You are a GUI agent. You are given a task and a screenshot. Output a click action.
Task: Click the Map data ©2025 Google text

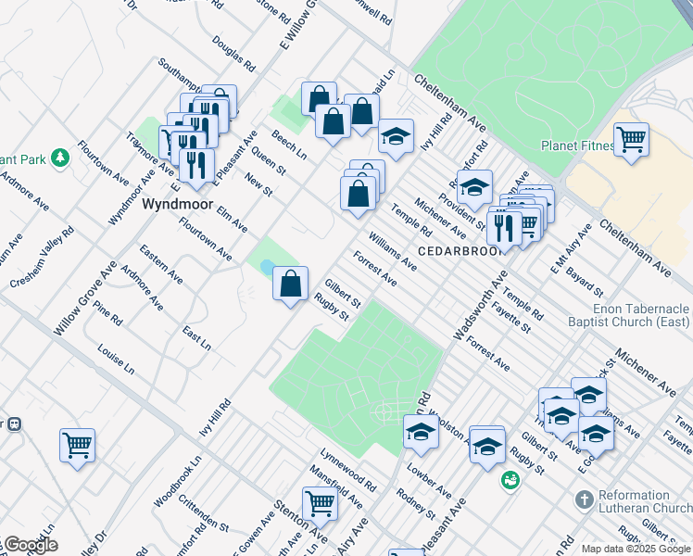click(636, 550)
